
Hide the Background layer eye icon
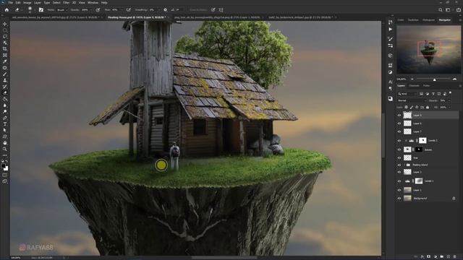399,199
